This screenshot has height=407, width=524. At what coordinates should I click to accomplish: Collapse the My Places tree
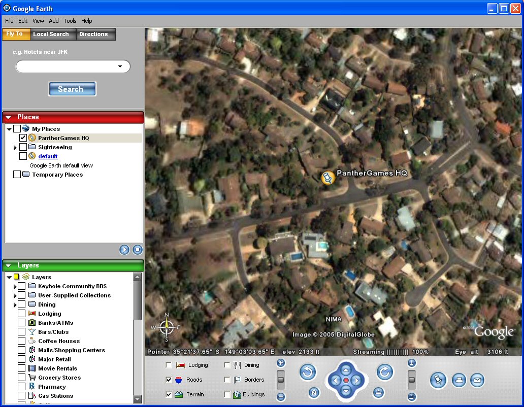click(x=9, y=129)
